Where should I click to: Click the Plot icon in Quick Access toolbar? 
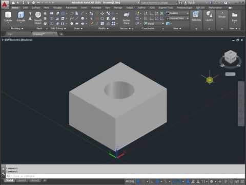tap(34, 3)
